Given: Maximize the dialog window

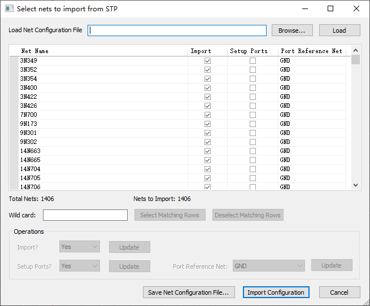Looking at the screenshot, I should point(330,8).
